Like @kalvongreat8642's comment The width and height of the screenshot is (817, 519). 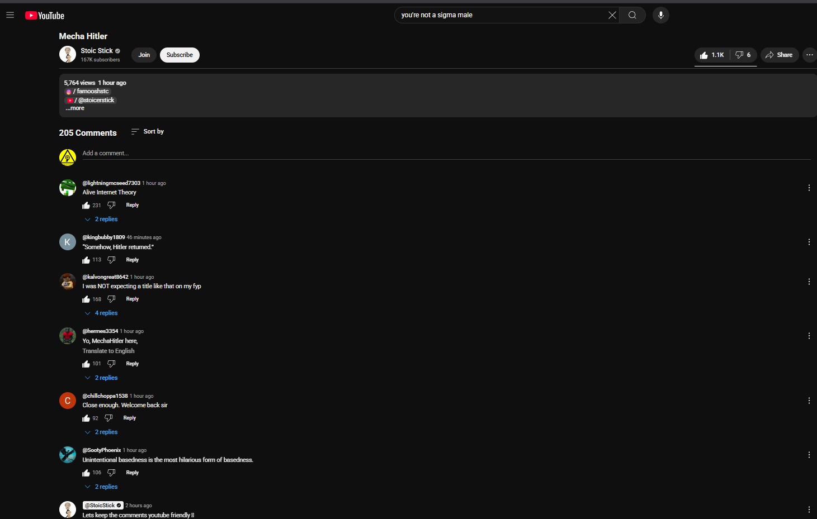pos(86,299)
